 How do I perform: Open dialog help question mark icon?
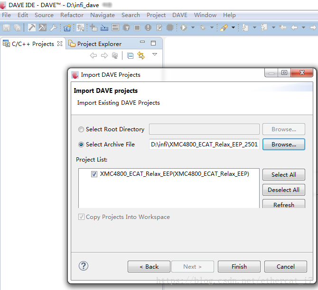coord(84,266)
